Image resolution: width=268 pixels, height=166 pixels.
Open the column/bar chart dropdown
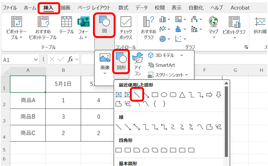point(164,19)
